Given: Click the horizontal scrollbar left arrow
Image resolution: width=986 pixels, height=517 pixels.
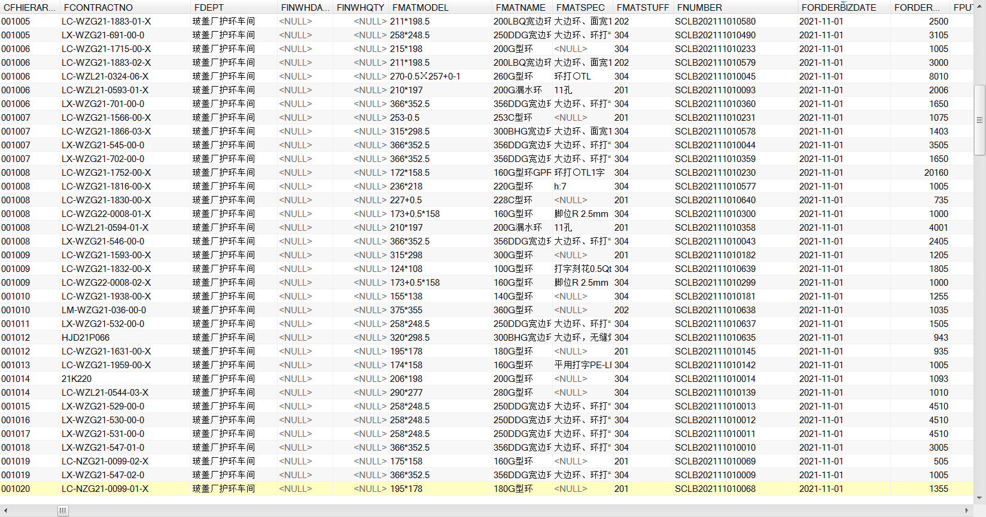Looking at the screenshot, I should [5, 510].
